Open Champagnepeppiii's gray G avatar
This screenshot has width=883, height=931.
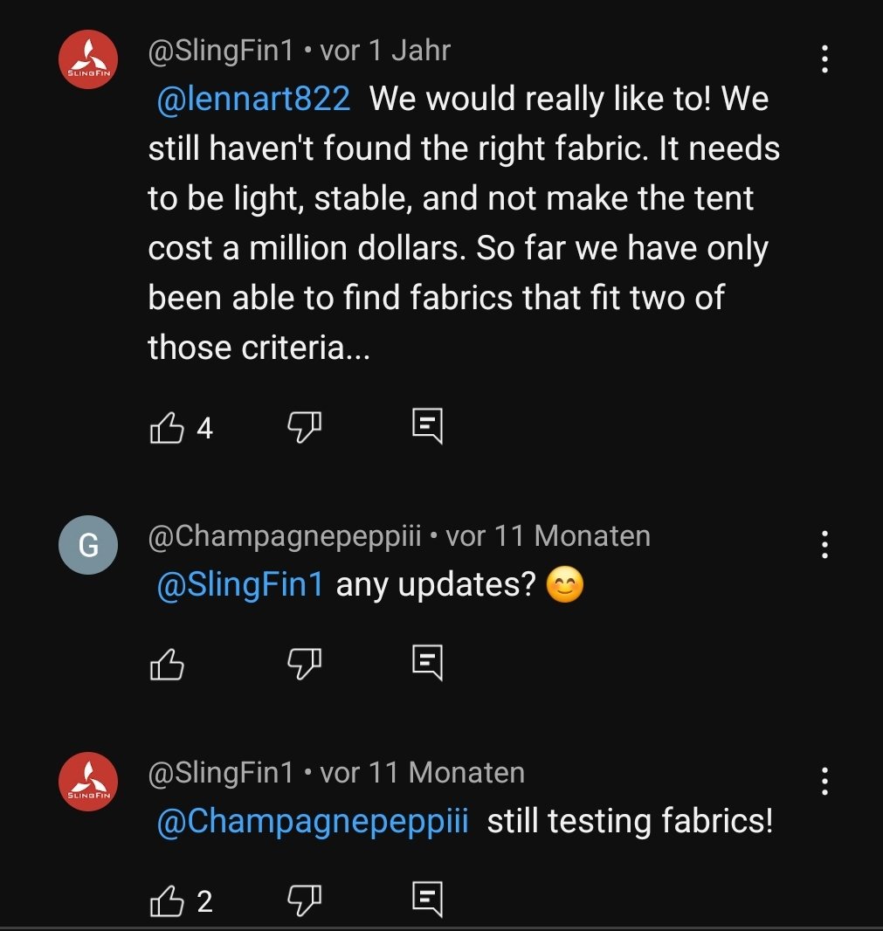click(87, 545)
